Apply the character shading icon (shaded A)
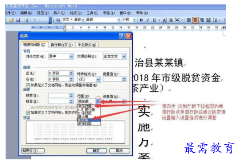The image size is (238, 162). [171, 20]
